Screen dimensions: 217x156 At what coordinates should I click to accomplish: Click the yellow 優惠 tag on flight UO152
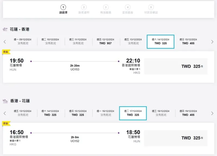(6, 123)
